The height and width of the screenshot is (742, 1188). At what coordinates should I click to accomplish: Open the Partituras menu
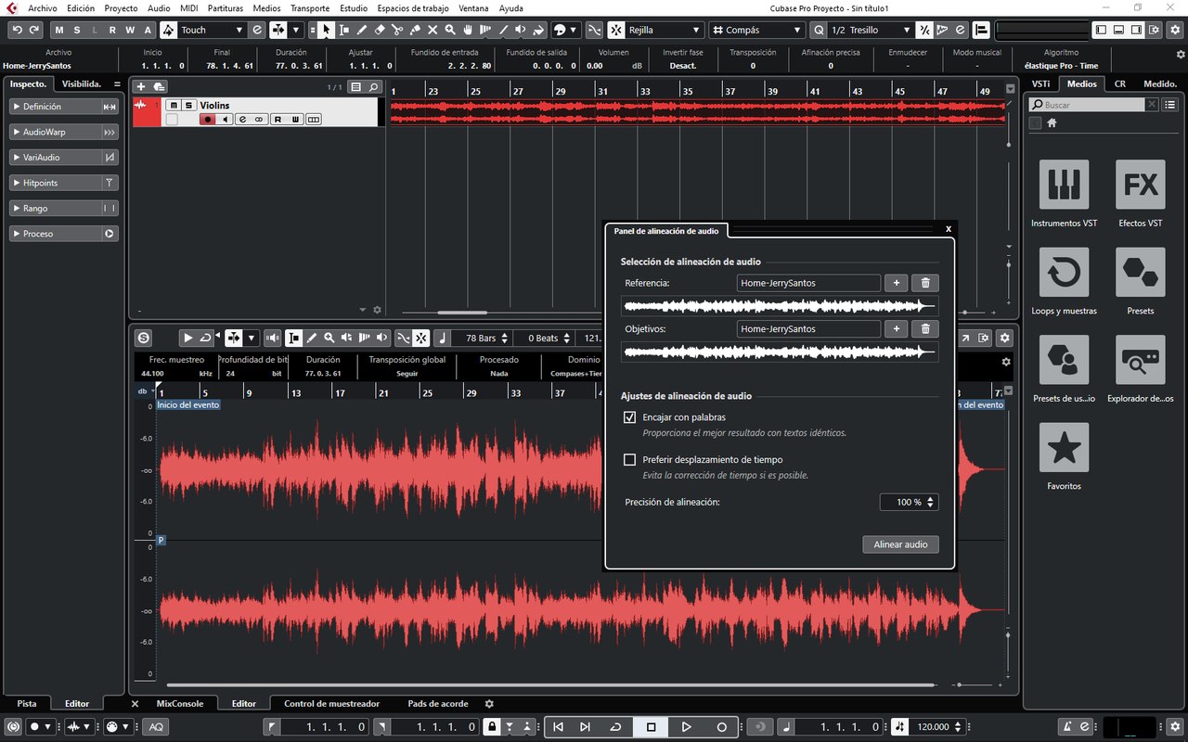[226, 7]
